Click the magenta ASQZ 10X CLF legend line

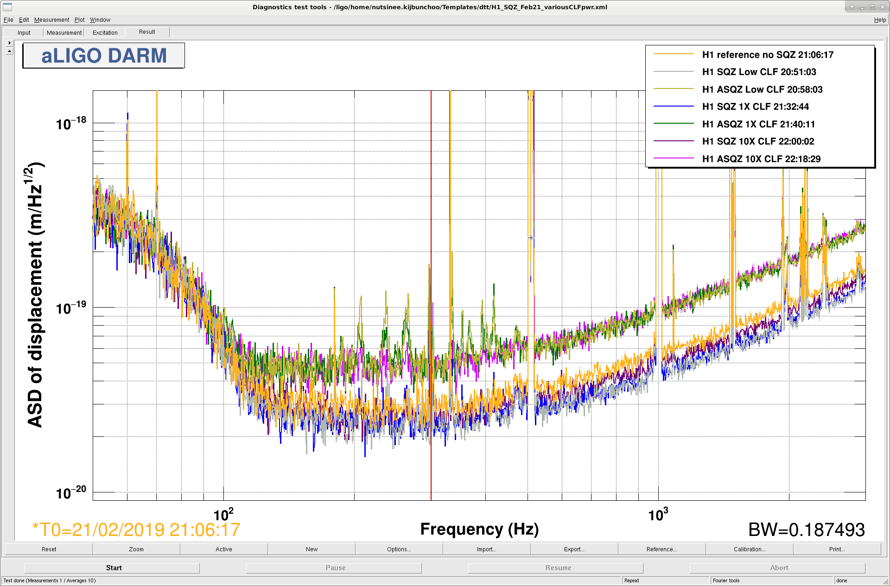click(x=674, y=159)
